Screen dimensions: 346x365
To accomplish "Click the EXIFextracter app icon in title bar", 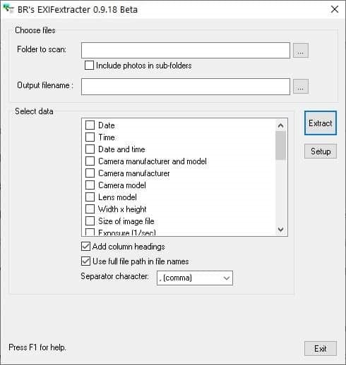I will click(x=8, y=9).
